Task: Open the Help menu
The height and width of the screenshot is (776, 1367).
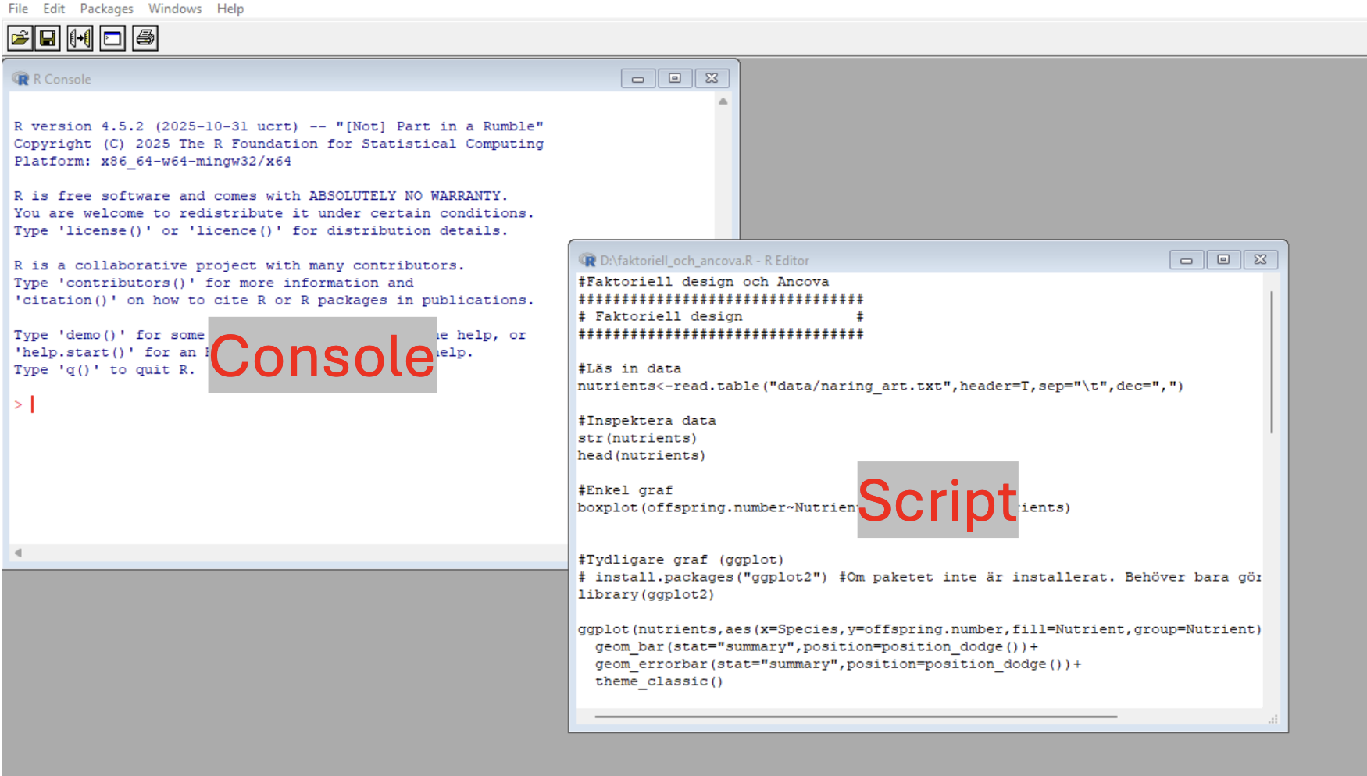Action: pos(230,9)
